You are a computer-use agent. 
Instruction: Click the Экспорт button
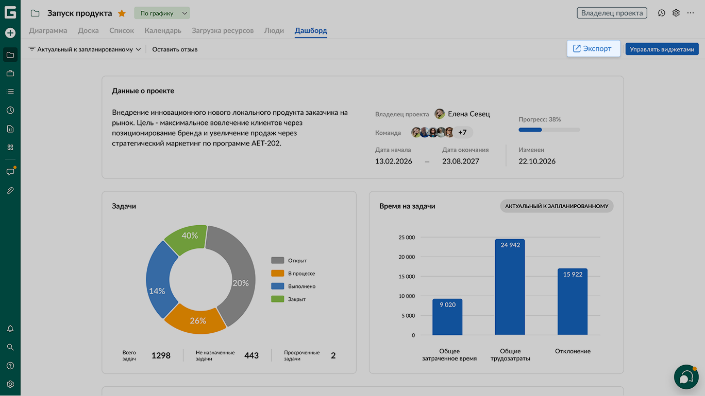pos(593,48)
